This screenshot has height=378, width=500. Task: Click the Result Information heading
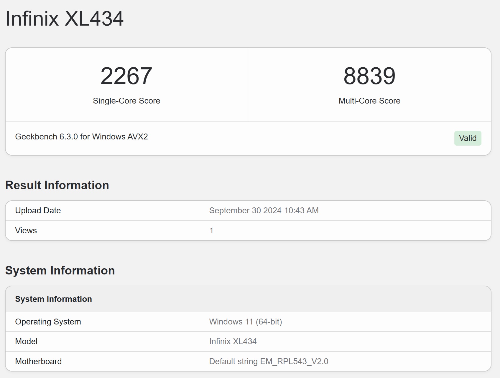pos(57,185)
